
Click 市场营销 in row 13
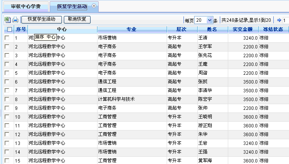click(x=107, y=143)
